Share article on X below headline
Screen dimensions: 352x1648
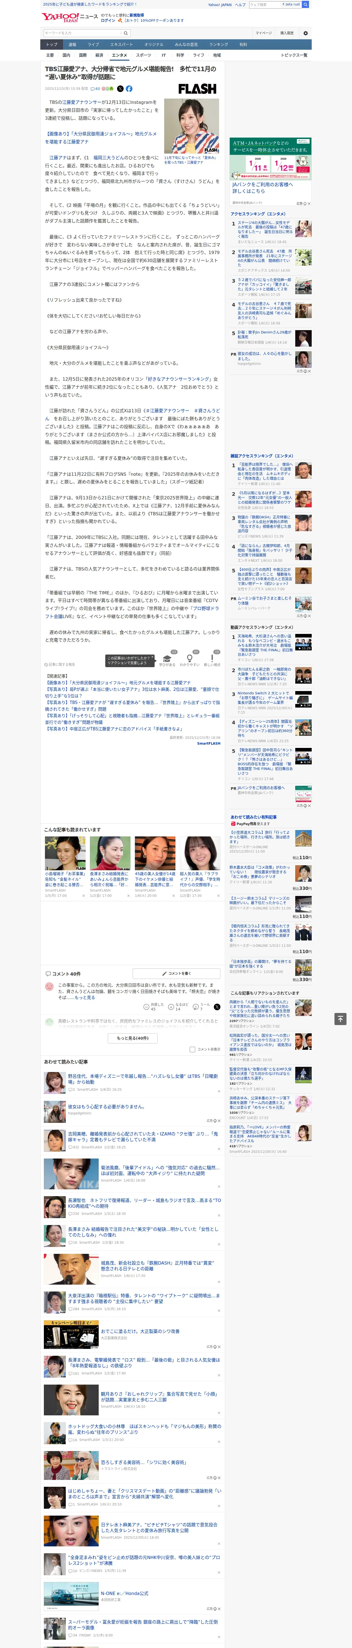tap(120, 89)
